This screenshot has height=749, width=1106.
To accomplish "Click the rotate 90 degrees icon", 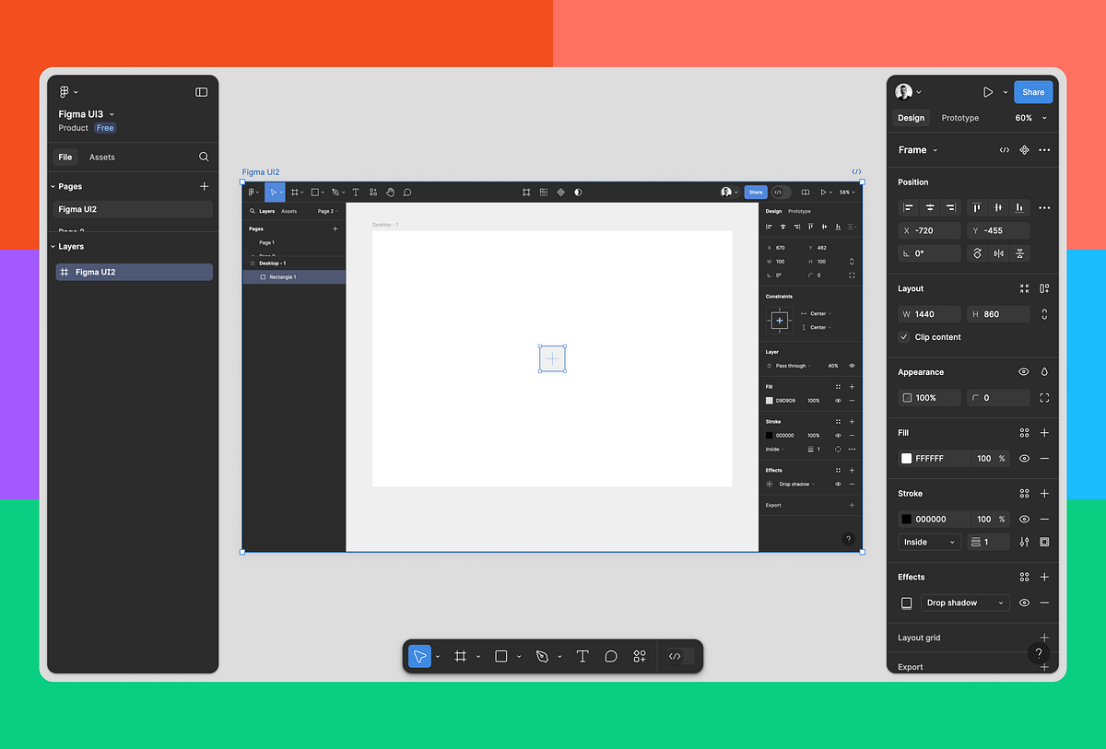I will point(978,253).
